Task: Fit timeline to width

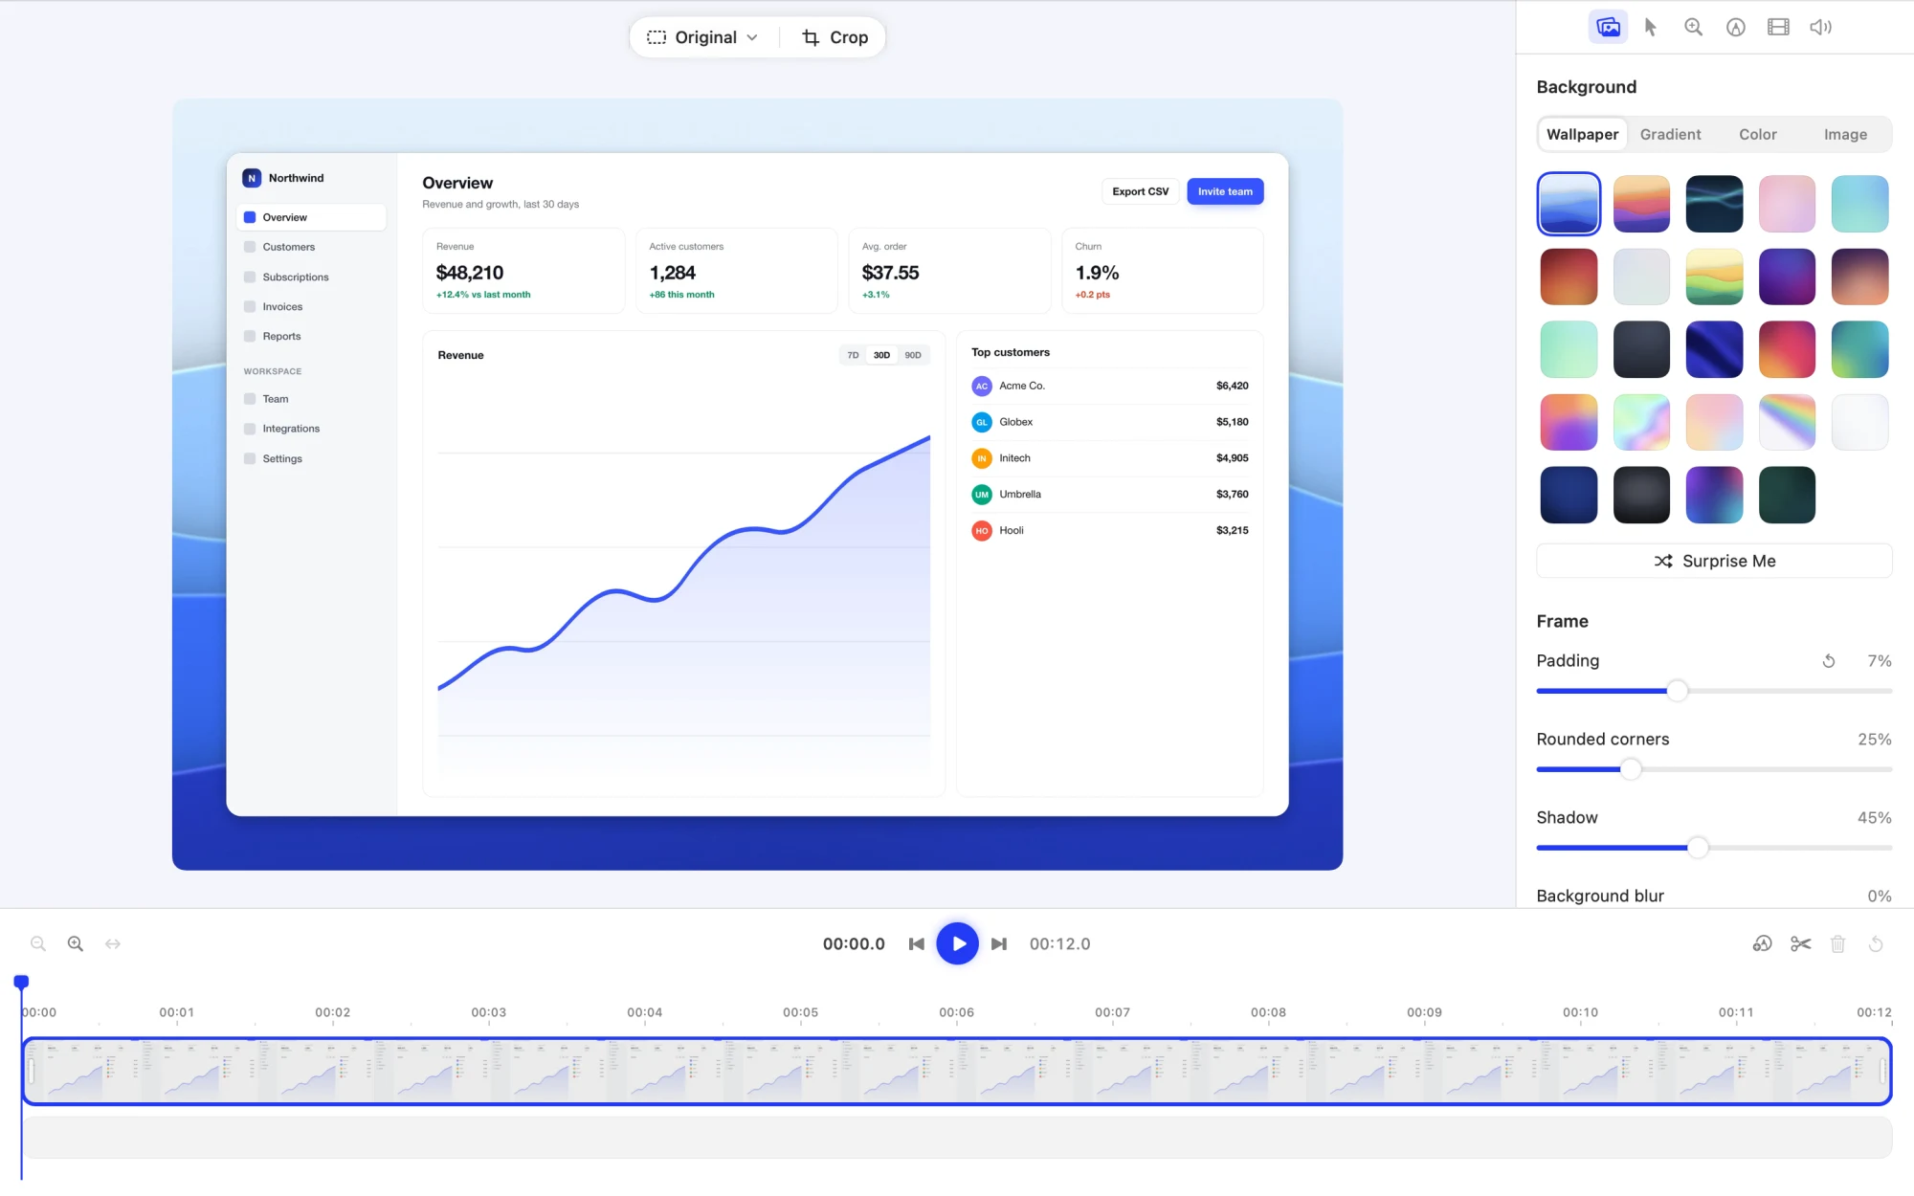Action: [113, 943]
